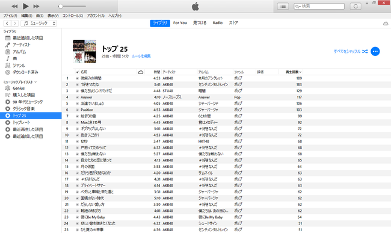Click the Apple logo at top center
Image resolution: width=391 pixels, height=233 pixels.
point(195,6)
